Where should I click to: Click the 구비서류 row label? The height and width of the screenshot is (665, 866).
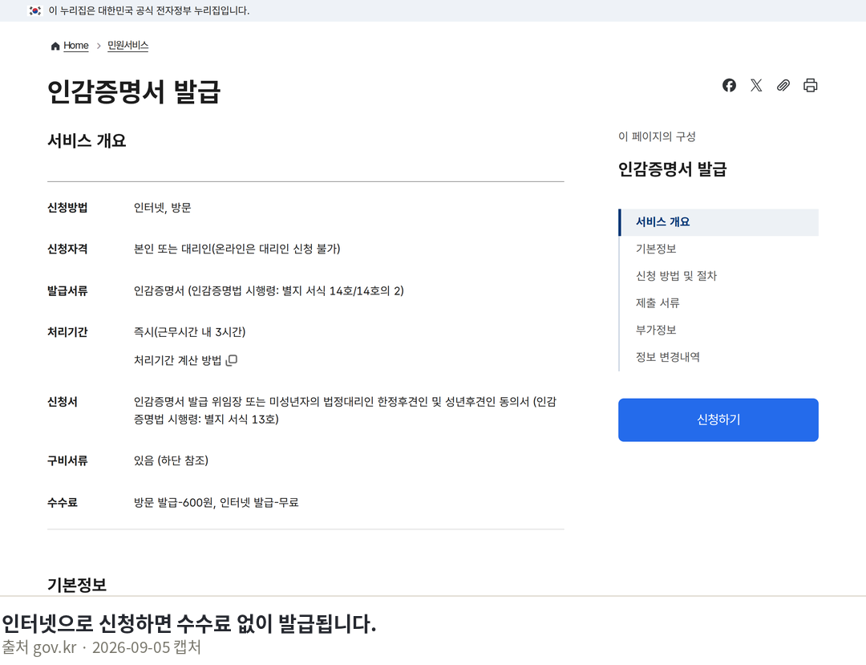(67, 460)
